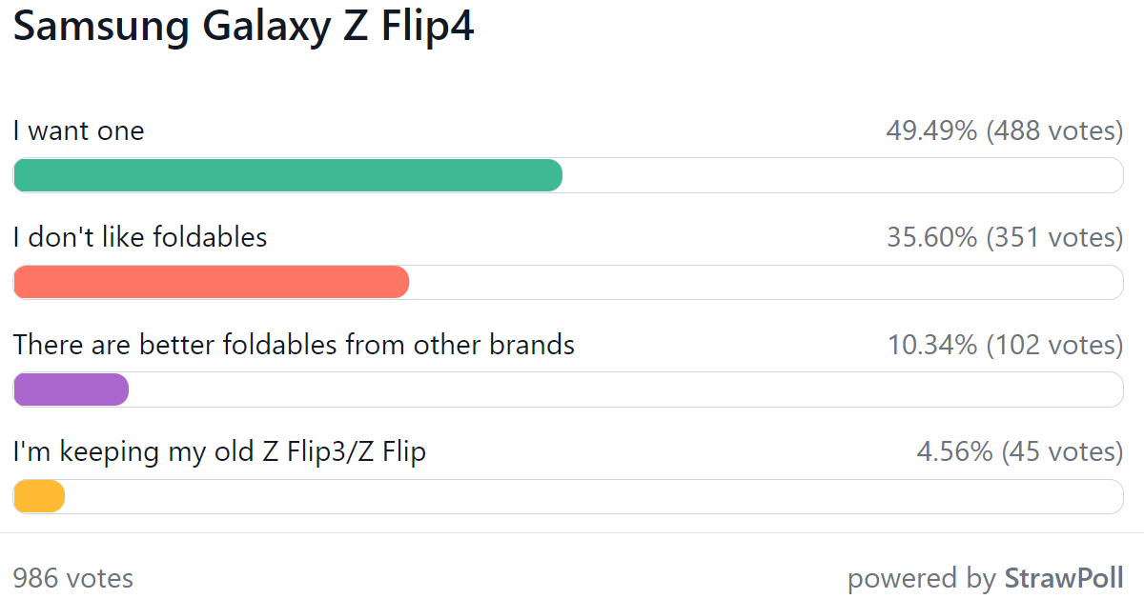
Task: Click the 10.34% (102 votes) result
Action: (1006, 345)
